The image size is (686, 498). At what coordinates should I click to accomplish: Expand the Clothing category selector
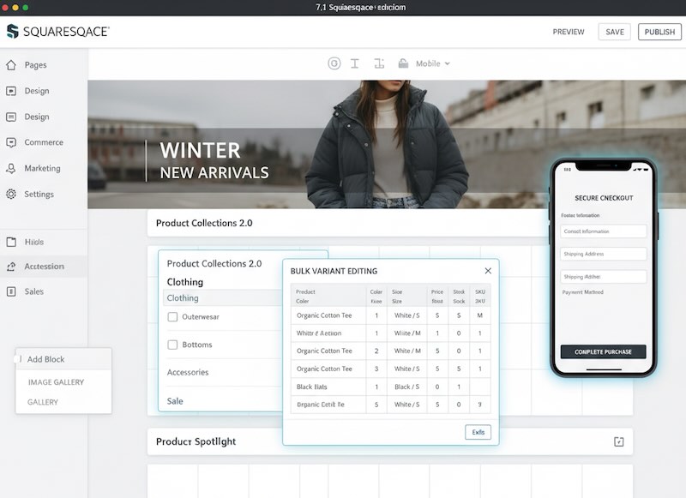point(223,298)
